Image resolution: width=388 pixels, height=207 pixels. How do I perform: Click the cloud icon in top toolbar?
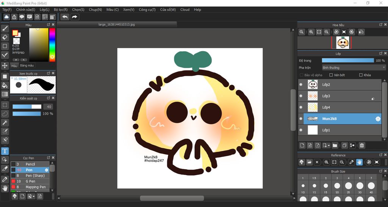coord(7,17)
